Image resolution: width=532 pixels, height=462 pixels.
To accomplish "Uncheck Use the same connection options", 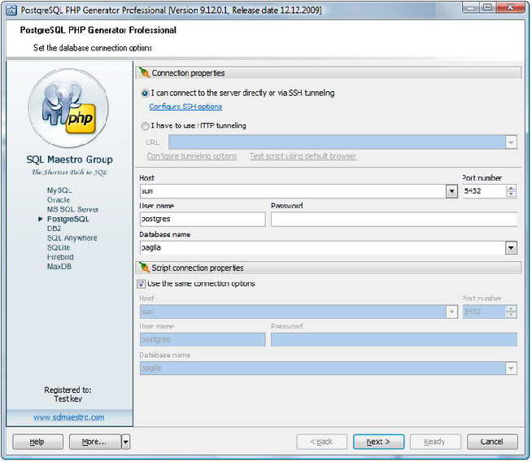I will click(x=142, y=284).
